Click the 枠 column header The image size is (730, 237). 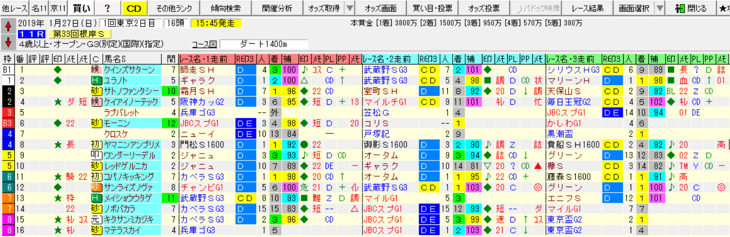click(7, 58)
